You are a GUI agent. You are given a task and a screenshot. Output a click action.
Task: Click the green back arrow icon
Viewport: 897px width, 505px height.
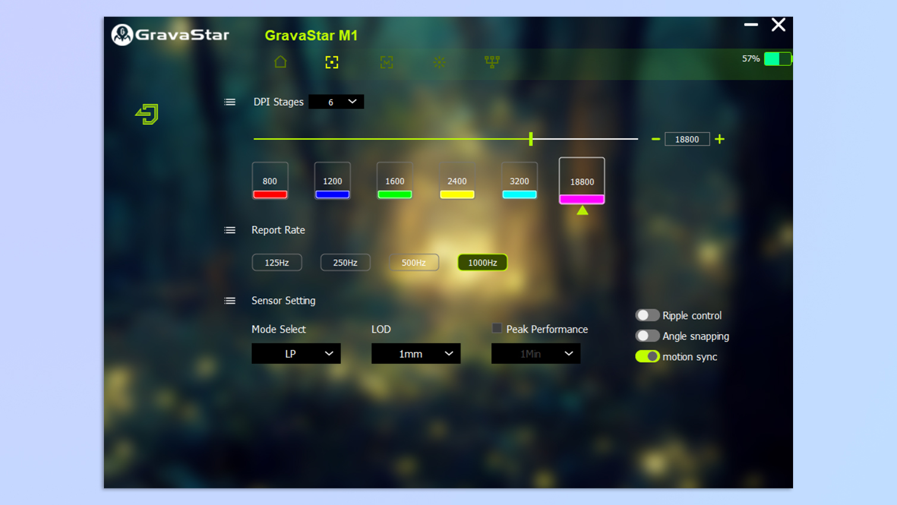point(146,114)
